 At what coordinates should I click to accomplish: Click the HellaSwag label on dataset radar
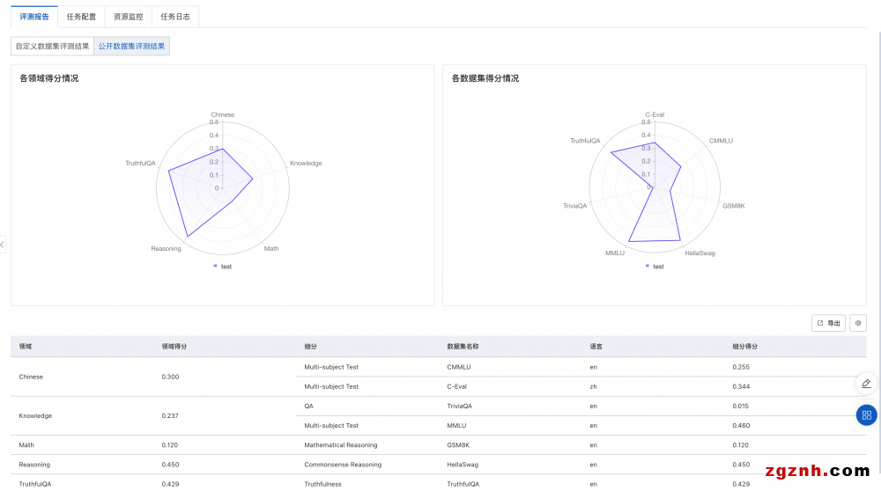coord(700,253)
